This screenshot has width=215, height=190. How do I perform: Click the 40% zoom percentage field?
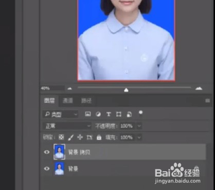[x=52, y=88]
